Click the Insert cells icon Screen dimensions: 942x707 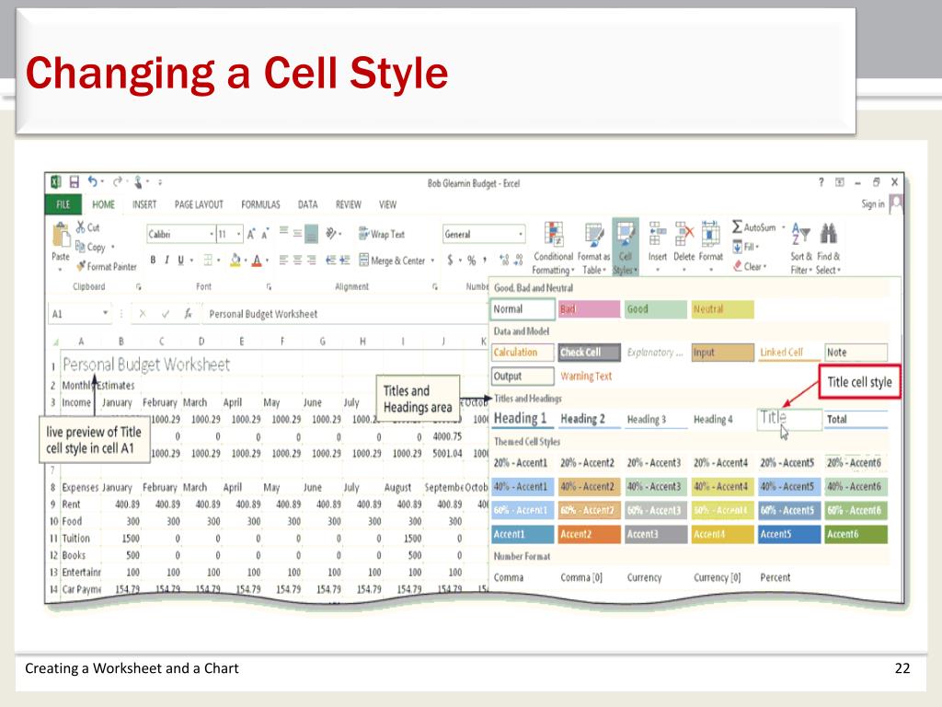click(x=658, y=233)
